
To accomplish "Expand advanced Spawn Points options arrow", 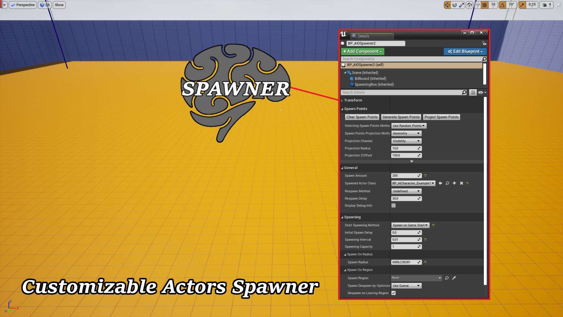I will [411, 161].
